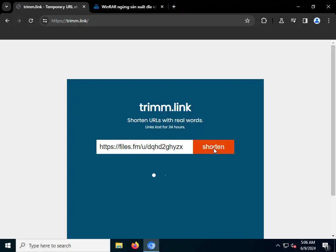
Task: Expand the tab search dropdown arrow
Action: (x=7, y=7)
